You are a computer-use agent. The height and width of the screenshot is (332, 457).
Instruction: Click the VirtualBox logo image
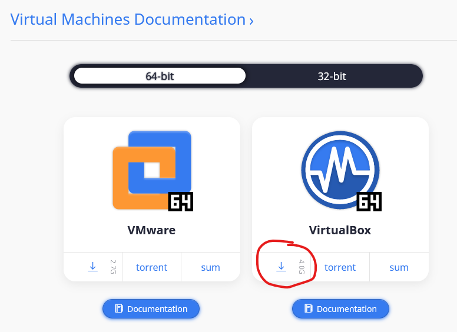(x=340, y=170)
